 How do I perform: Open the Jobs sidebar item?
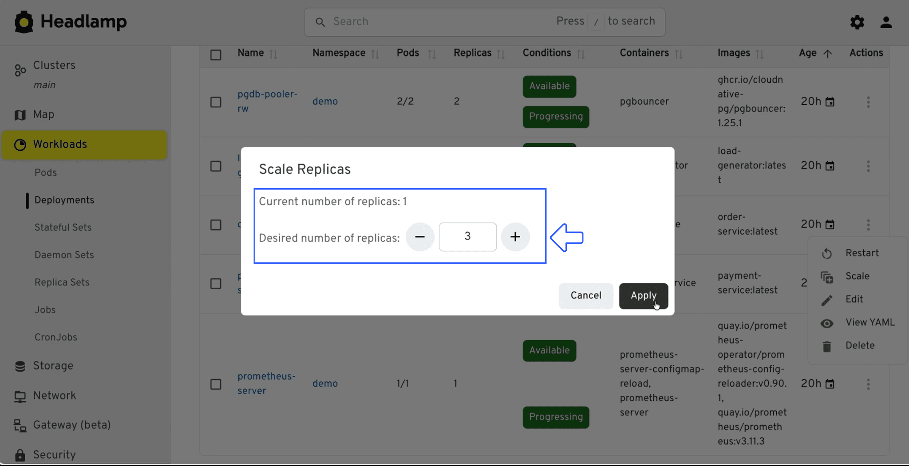(45, 310)
